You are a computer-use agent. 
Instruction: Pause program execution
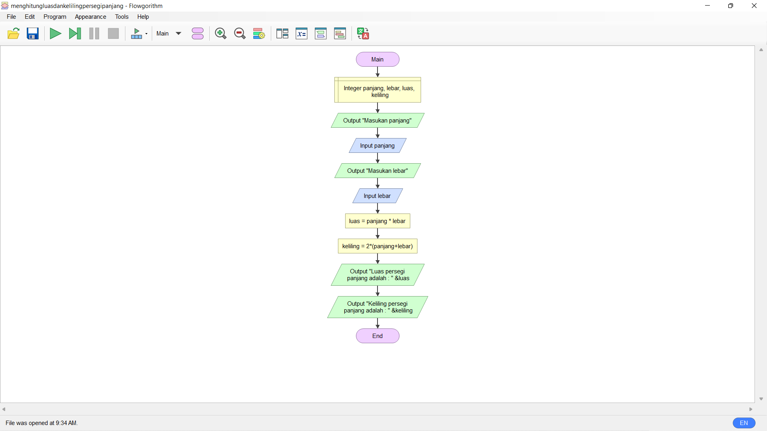[x=93, y=34]
